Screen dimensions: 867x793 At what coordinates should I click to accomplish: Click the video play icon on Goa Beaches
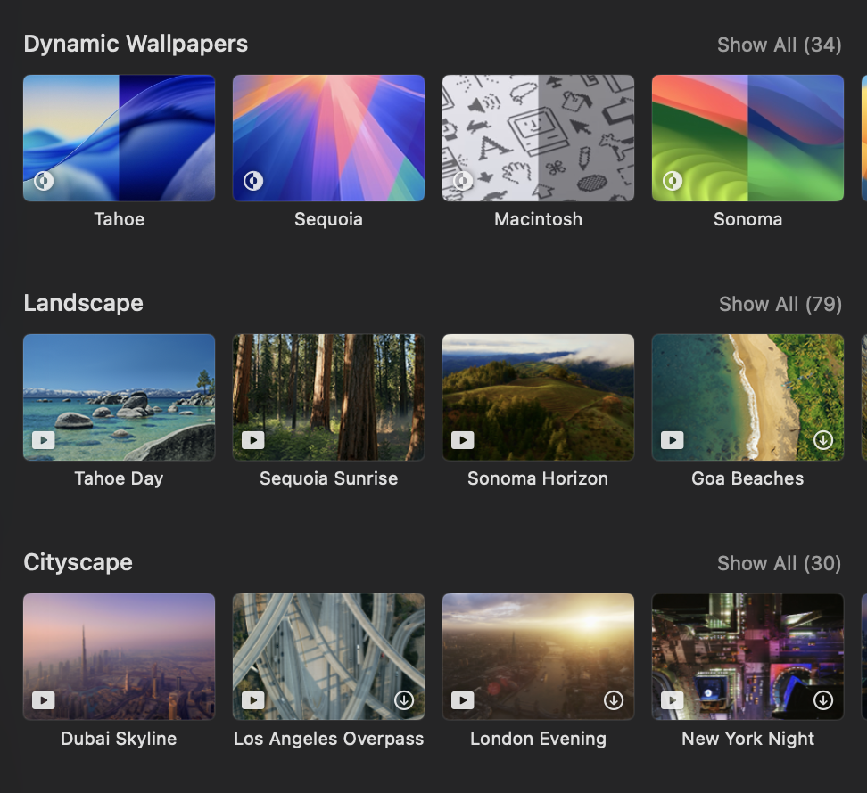click(673, 440)
